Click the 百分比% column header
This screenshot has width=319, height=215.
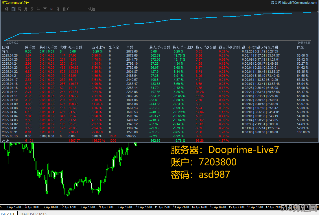[98, 48]
